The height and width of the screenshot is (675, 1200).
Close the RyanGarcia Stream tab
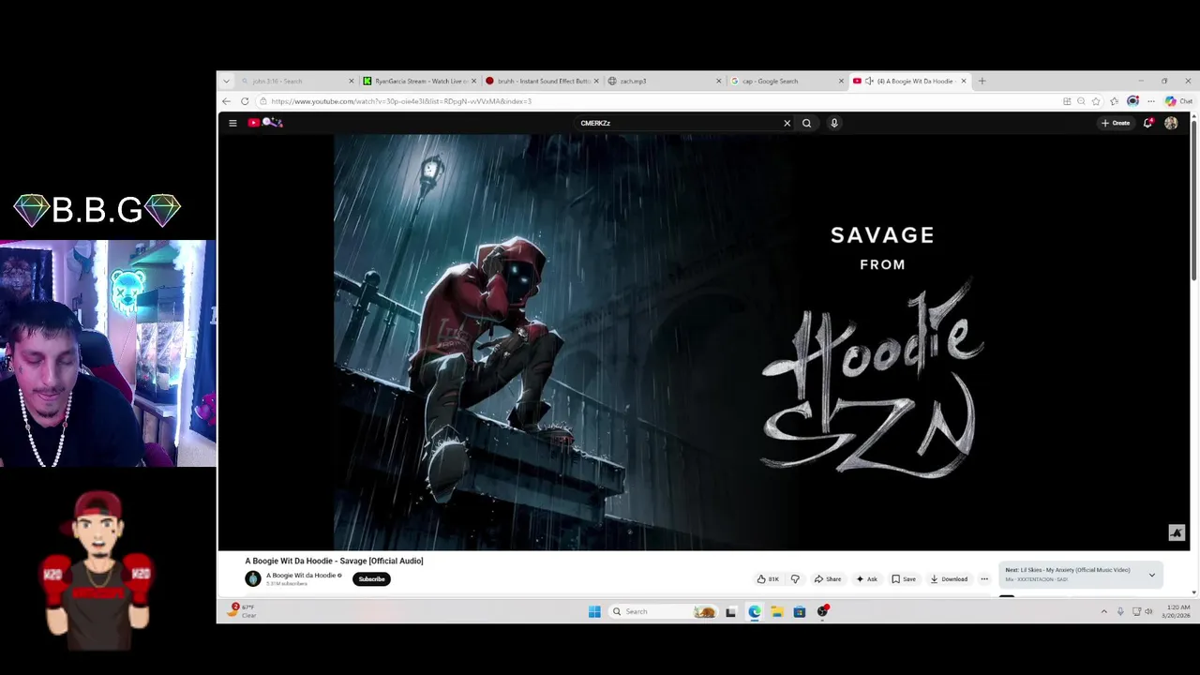[x=474, y=81]
